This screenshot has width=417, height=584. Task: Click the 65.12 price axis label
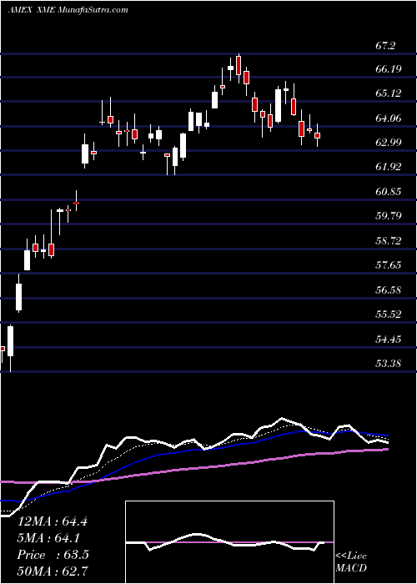pos(389,93)
